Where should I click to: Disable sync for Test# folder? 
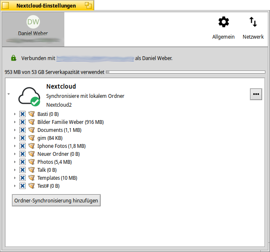(x=23, y=186)
